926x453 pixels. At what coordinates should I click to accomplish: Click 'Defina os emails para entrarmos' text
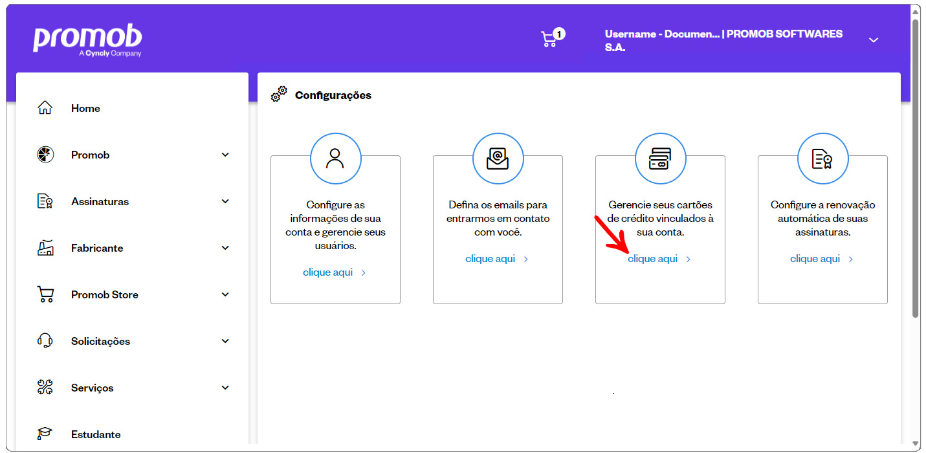pos(498,219)
